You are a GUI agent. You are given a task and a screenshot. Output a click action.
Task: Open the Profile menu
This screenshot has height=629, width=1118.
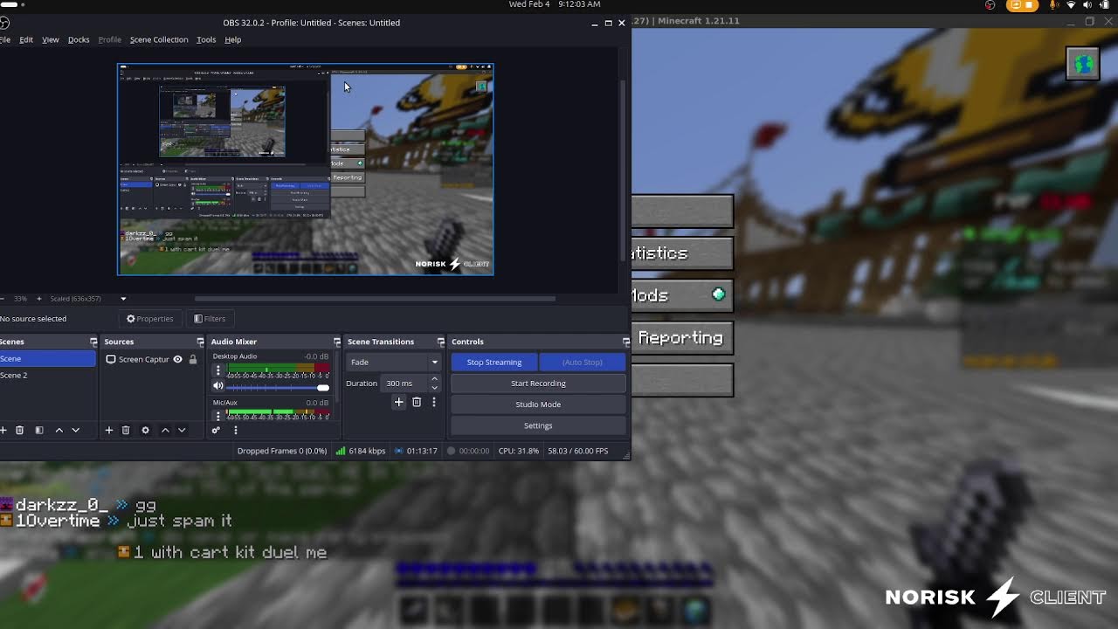(110, 39)
